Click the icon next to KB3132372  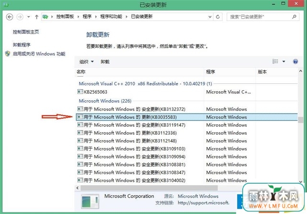pos(80,108)
